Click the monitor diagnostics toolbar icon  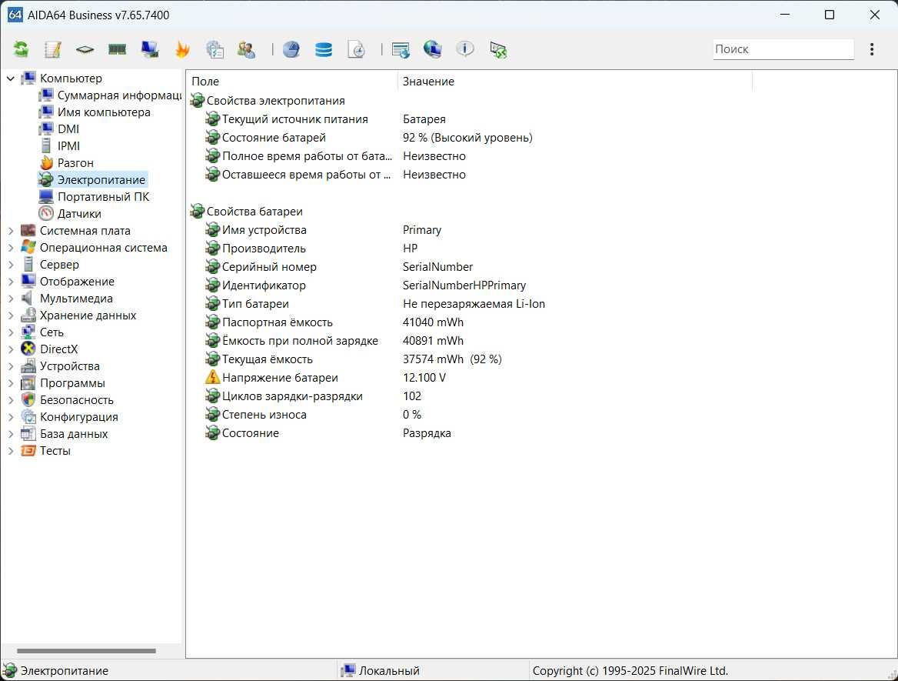click(149, 49)
